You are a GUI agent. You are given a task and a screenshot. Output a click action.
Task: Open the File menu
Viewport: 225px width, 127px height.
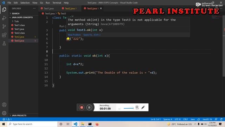click(9, 2)
